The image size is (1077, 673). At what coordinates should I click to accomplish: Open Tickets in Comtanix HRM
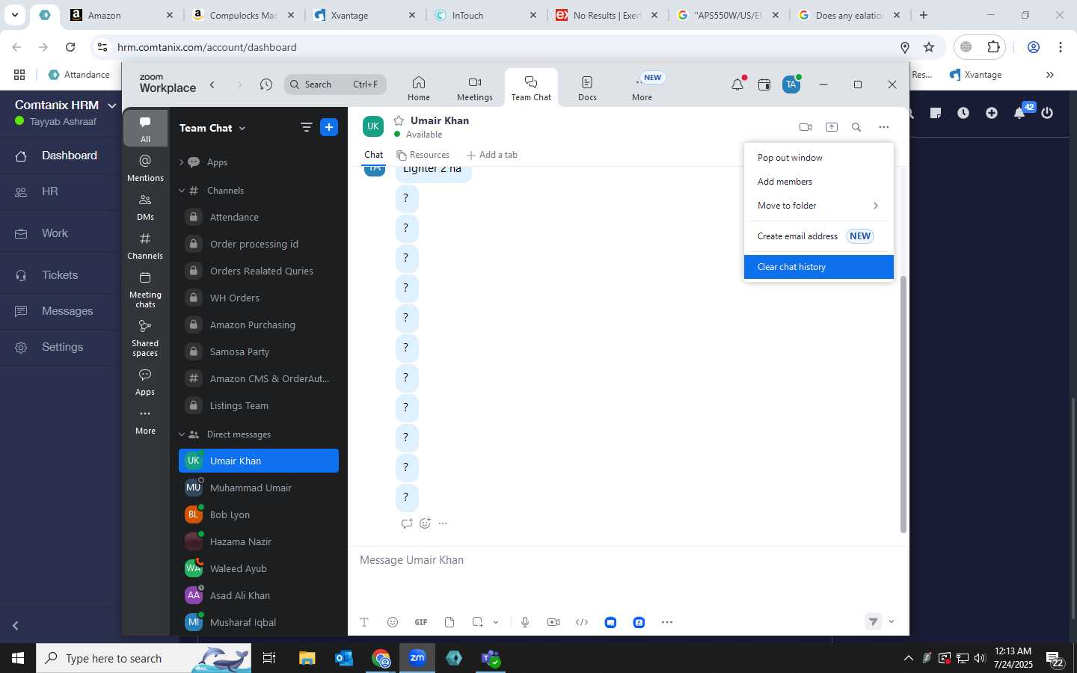[61, 275]
